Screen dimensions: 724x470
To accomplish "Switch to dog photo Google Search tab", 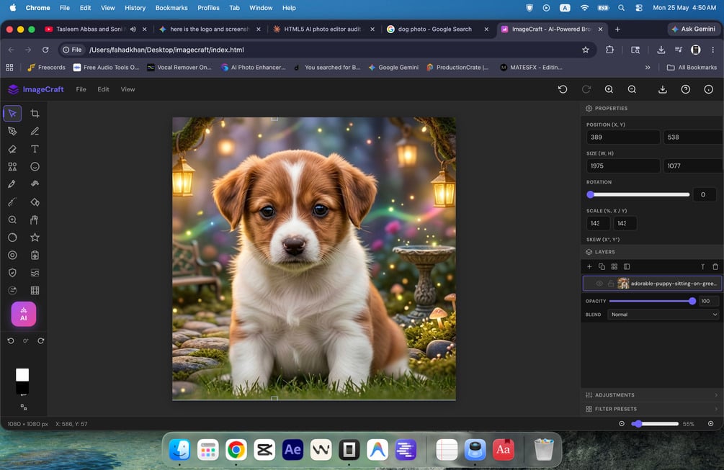I will (434, 29).
